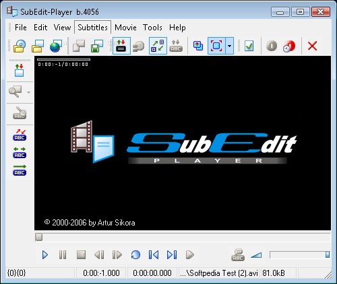Click the ABC left-right arrows sidebar icon
This screenshot has height=284, width=337.
coord(20,153)
